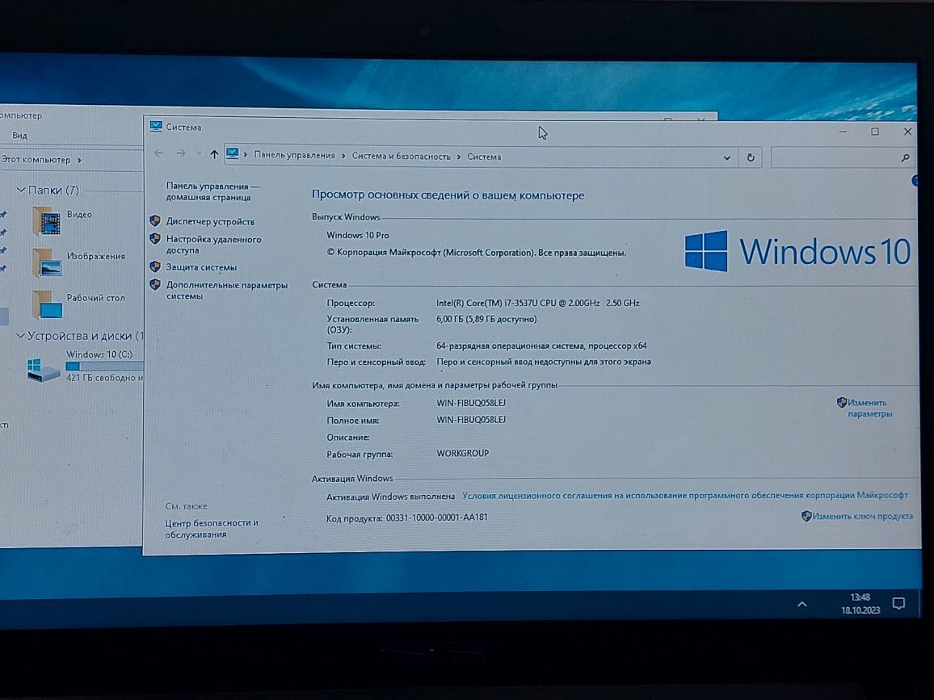Click the Back navigation arrow in Система window
The image size is (934, 700).
(158, 153)
